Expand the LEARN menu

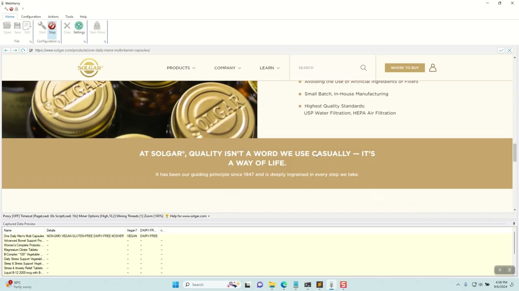(270, 68)
